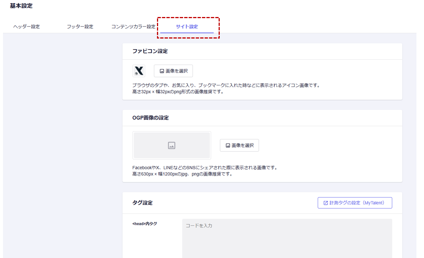424x258 pixels.
Task: Click external-link icon beside 計測タグの設定
Action: pyautogui.click(x=326, y=203)
